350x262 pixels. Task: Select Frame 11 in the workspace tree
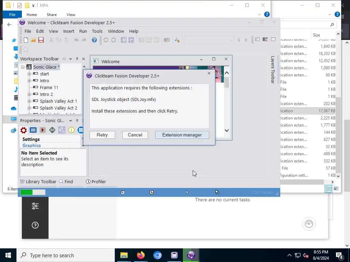pyautogui.click(x=49, y=88)
